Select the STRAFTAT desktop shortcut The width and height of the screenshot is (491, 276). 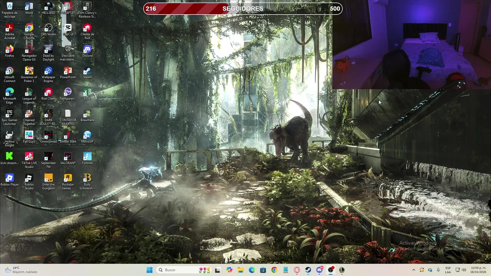coord(68,8)
